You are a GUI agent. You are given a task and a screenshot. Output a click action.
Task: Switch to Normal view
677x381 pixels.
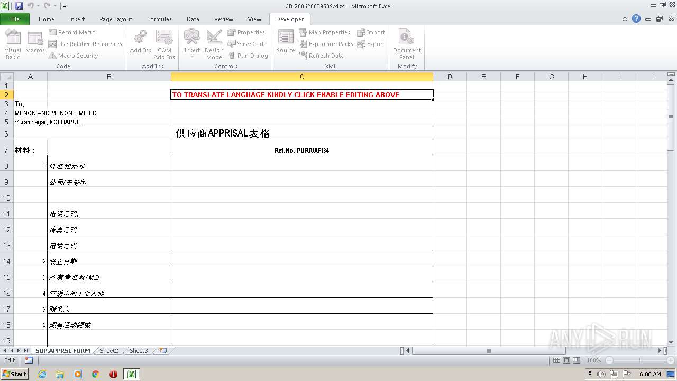[556, 360]
